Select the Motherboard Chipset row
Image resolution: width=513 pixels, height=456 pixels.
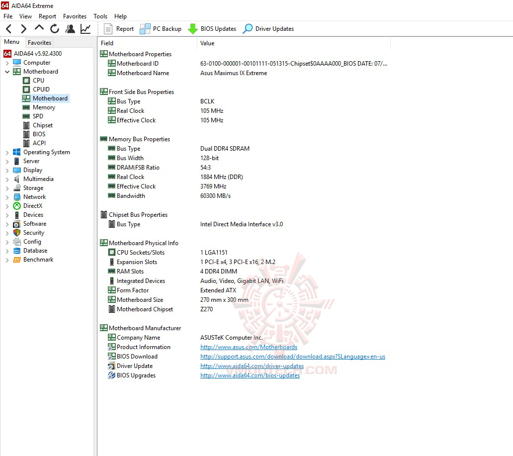(x=244, y=309)
